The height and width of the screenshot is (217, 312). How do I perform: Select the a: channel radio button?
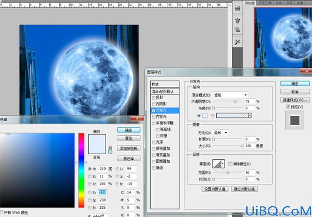[117, 176]
